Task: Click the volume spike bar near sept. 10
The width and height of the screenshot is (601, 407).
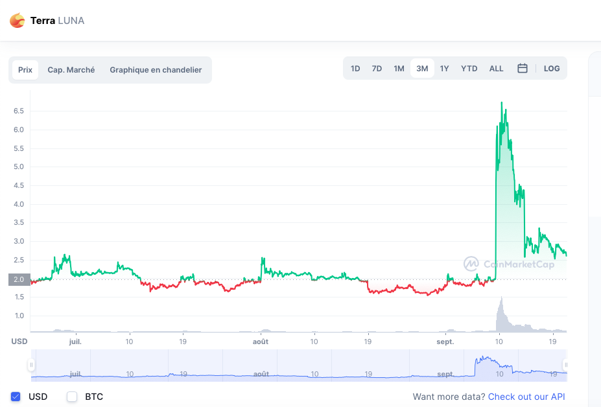Action: 501,314
